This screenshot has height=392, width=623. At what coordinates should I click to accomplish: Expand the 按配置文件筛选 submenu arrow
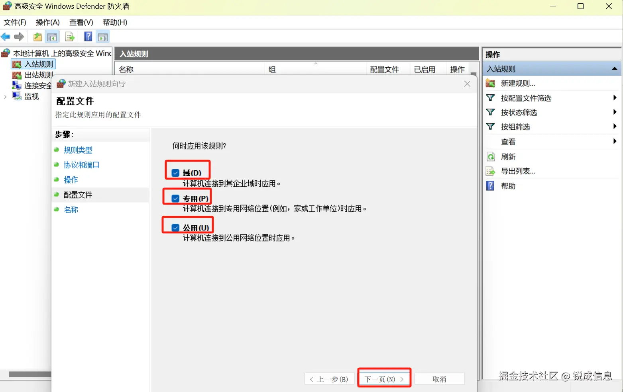coord(615,98)
